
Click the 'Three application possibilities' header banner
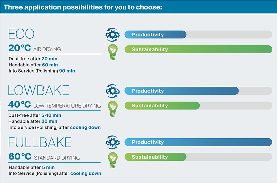138,7
